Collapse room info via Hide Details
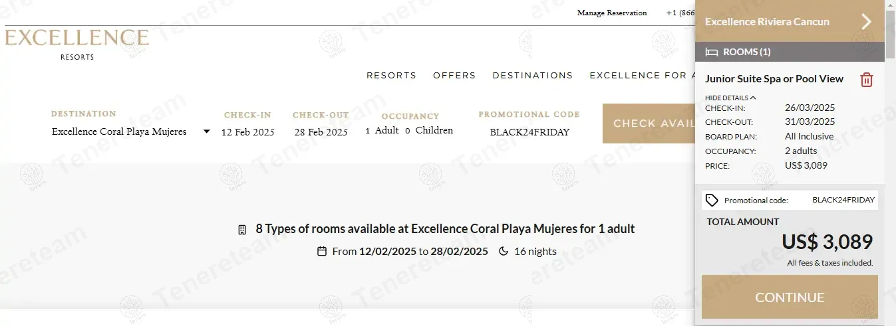Viewport: 896px width, 326px height. point(730,98)
